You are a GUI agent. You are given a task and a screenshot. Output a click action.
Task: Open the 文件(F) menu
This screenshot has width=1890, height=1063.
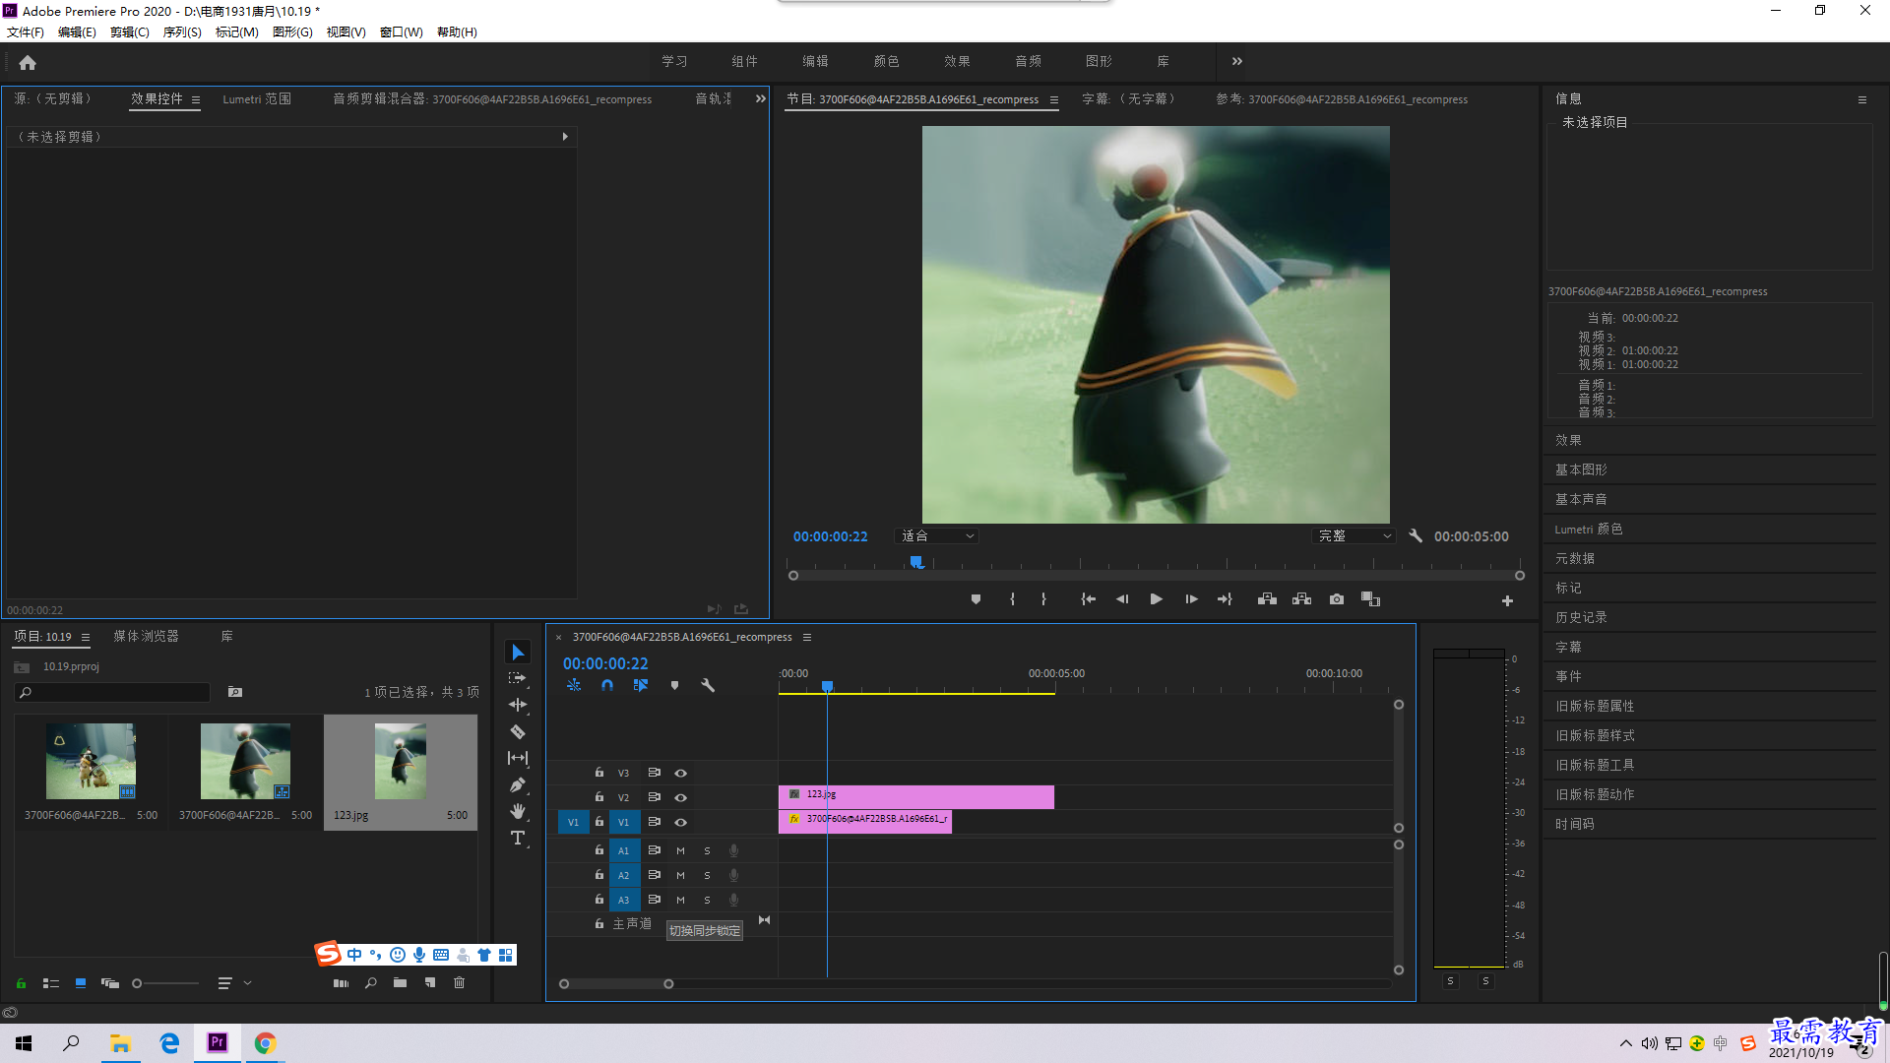point(26,32)
